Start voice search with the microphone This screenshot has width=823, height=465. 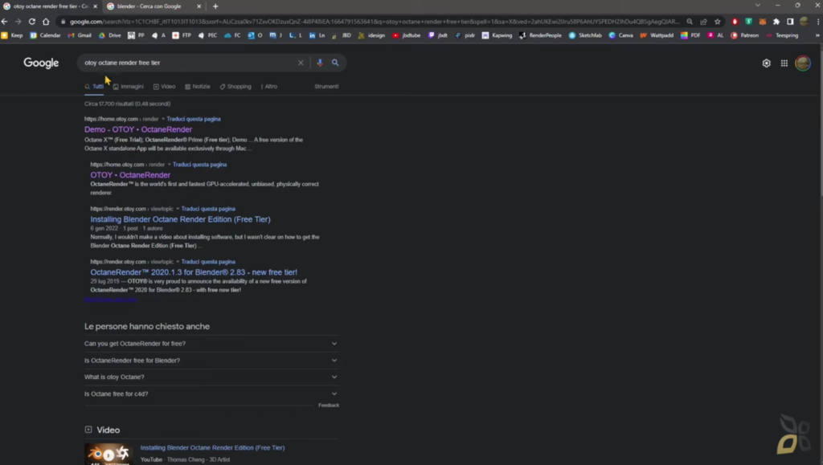click(x=320, y=63)
